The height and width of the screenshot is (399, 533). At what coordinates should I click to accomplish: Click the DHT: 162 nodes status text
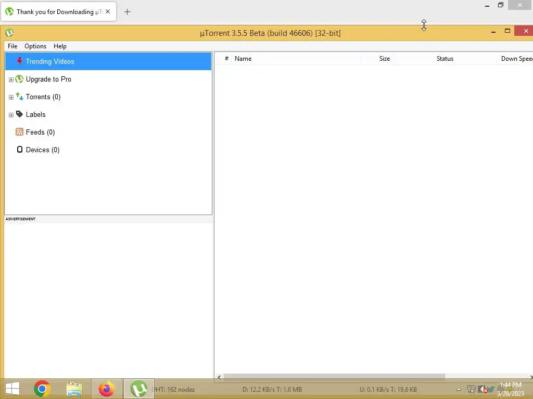(x=174, y=390)
